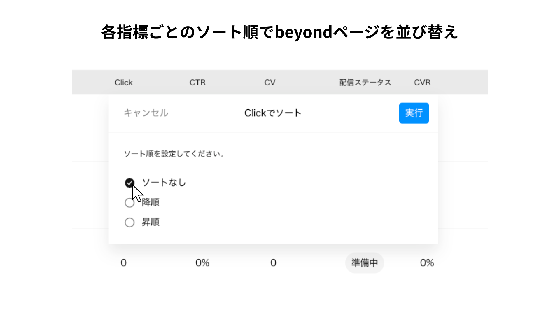560x315 pixels.
Task: Click the blue 実行 button
Action: pyautogui.click(x=414, y=113)
